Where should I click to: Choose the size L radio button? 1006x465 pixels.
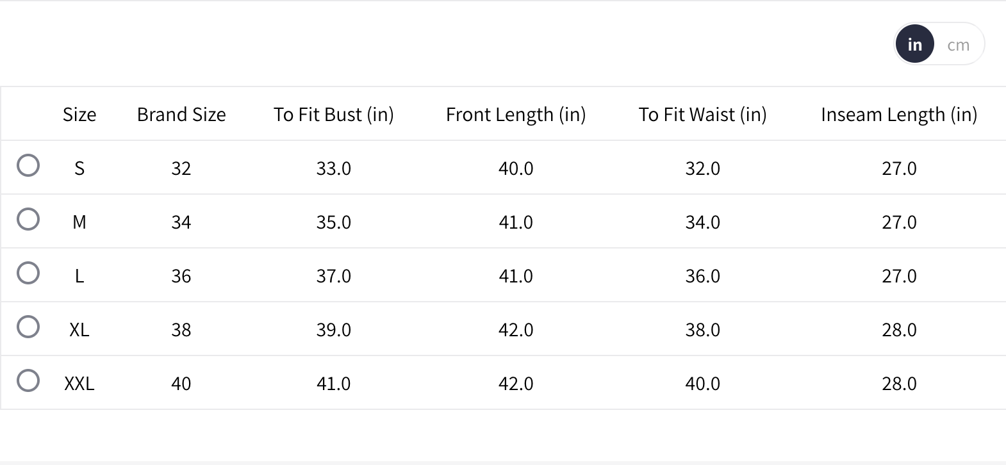tap(28, 273)
